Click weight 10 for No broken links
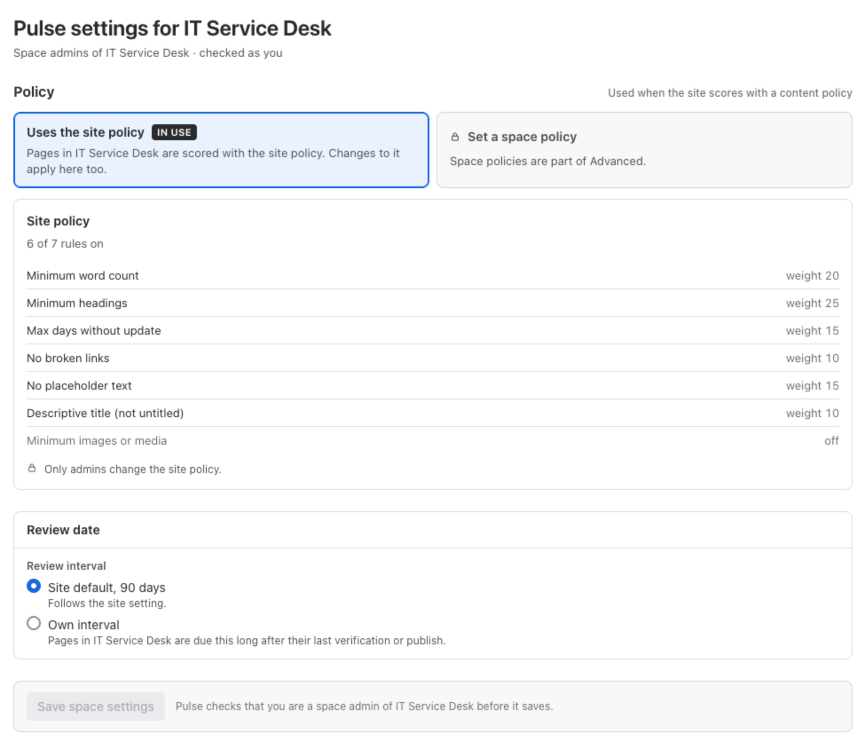The image size is (865, 742). (x=812, y=358)
